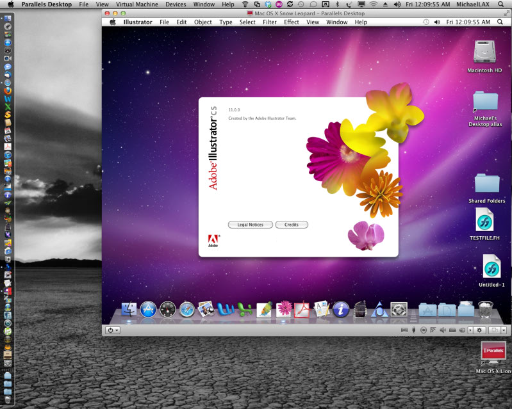
Task: Open the Trash in the guest dock
Action: point(486,309)
